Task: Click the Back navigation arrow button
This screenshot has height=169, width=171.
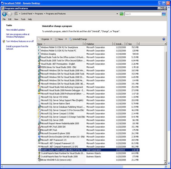Action: click(x=4, y=14)
